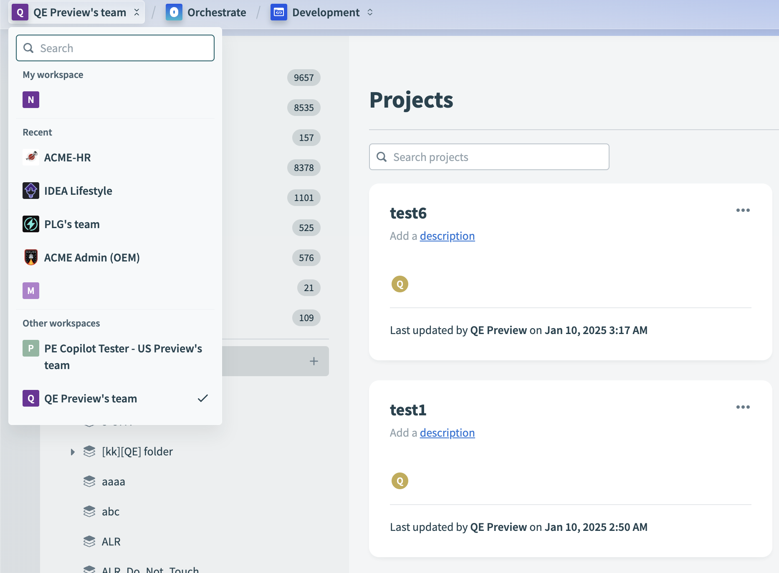Select PLG's team lightning icon
779x573 pixels.
30,224
